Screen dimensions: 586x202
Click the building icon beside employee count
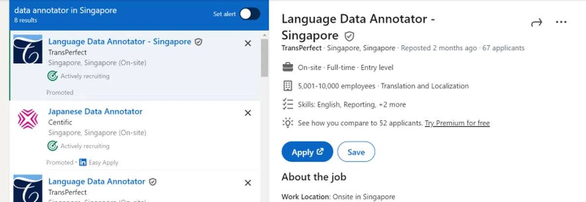(288, 86)
